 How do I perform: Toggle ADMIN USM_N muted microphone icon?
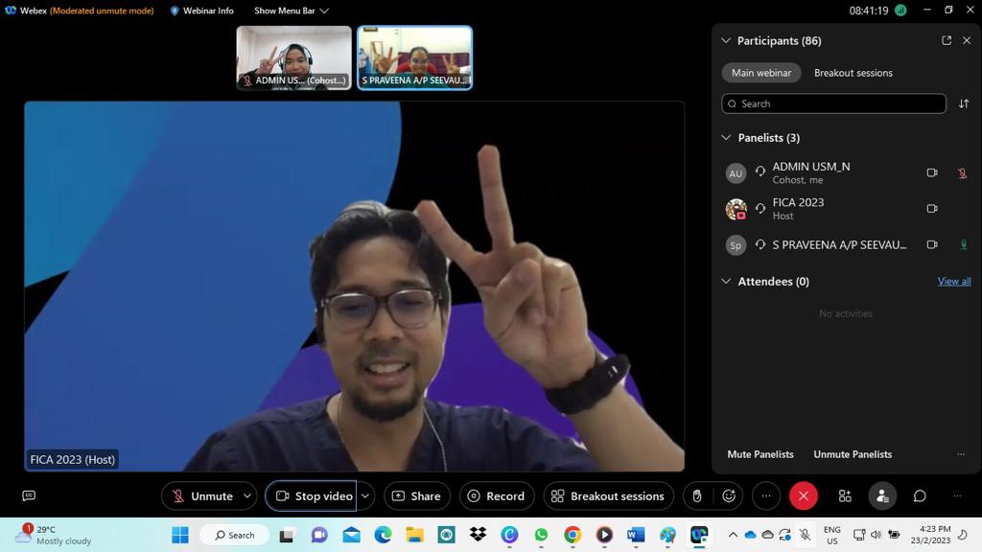coord(963,173)
